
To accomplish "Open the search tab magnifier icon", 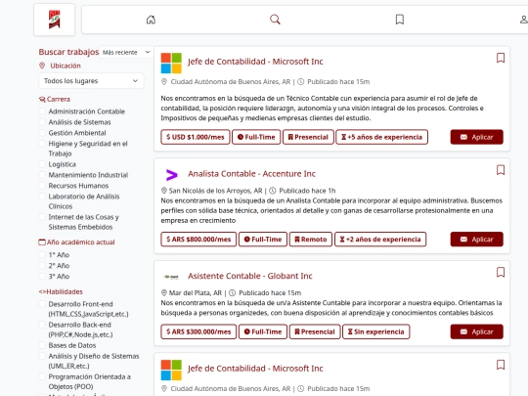I will (x=275, y=20).
